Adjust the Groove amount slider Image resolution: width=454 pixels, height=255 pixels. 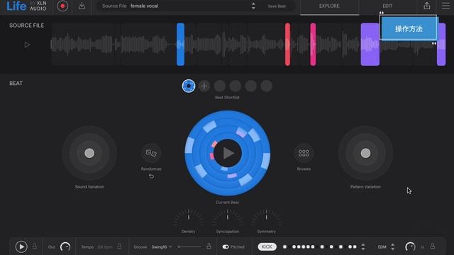click(190, 246)
